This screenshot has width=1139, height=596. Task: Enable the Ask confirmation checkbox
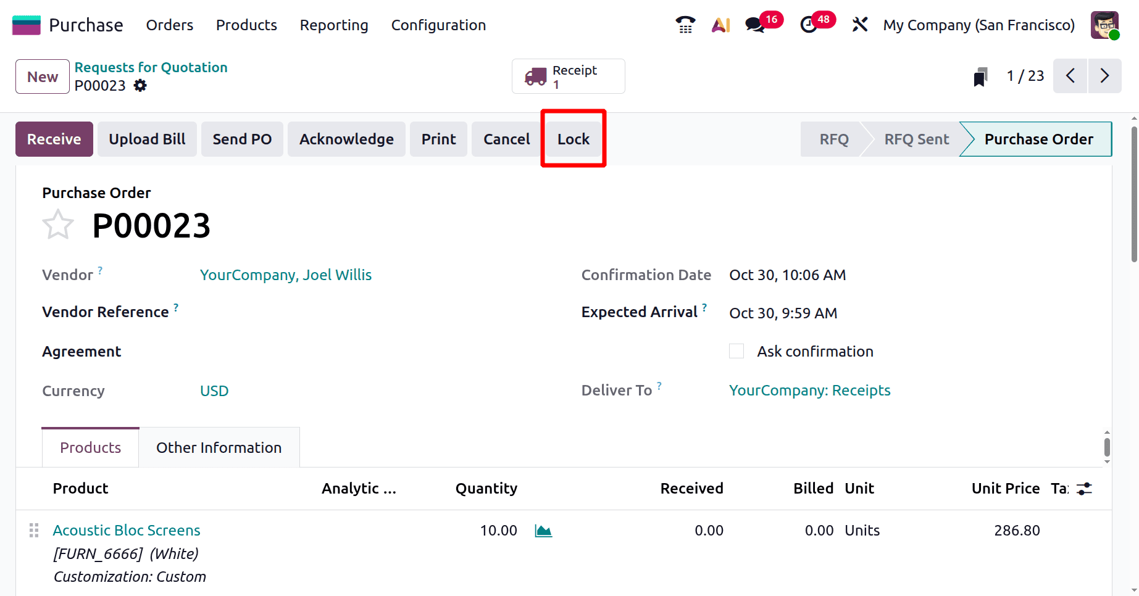[736, 350]
